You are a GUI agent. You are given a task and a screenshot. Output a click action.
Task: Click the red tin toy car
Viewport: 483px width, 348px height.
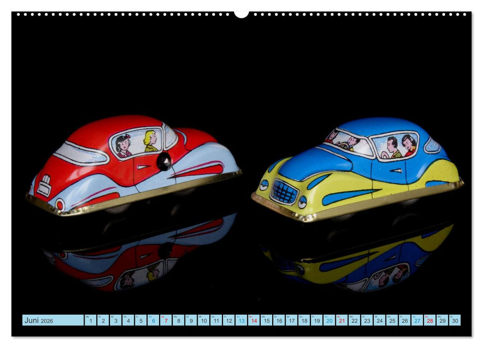click(133, 163)
